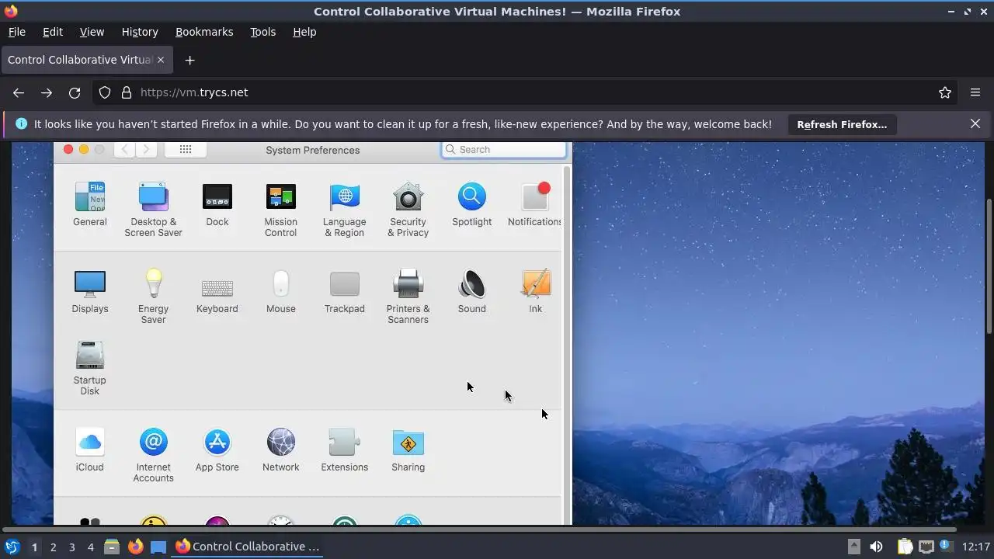Dismiss the Firefox notification bar
Image resolution: width=994 pixels, height=559 pixels.
(975, 124)
